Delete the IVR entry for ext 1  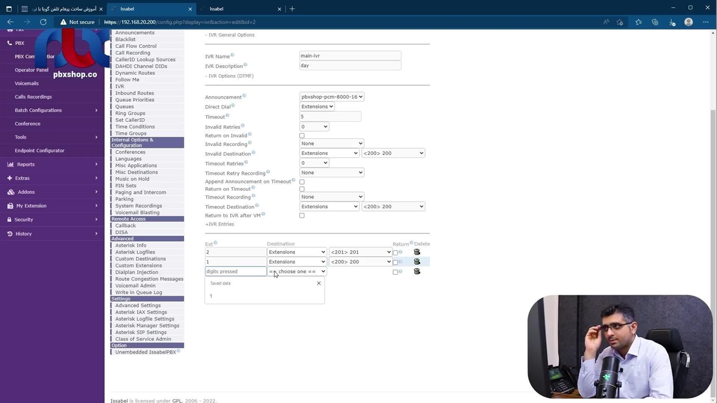coord(417,261)
